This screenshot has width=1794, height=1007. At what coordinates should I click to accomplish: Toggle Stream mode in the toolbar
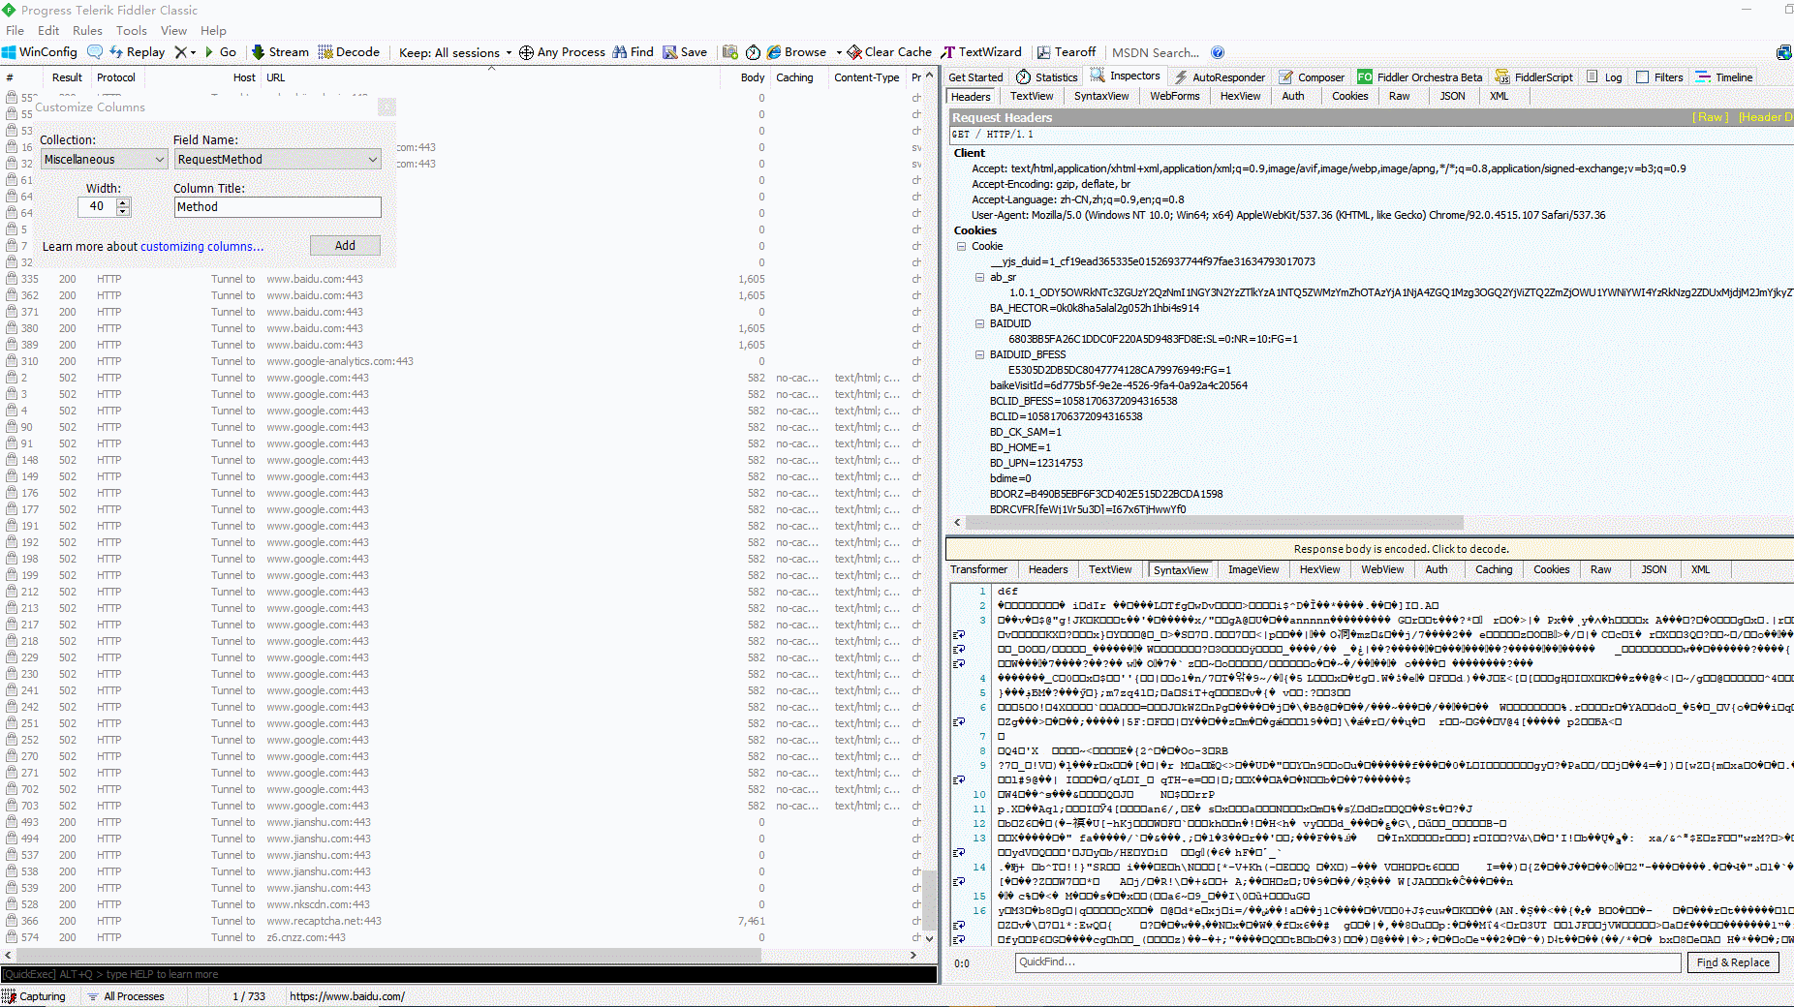point(280,52)
